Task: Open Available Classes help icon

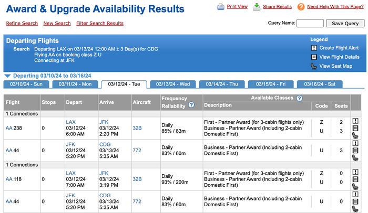Action: 299,98
